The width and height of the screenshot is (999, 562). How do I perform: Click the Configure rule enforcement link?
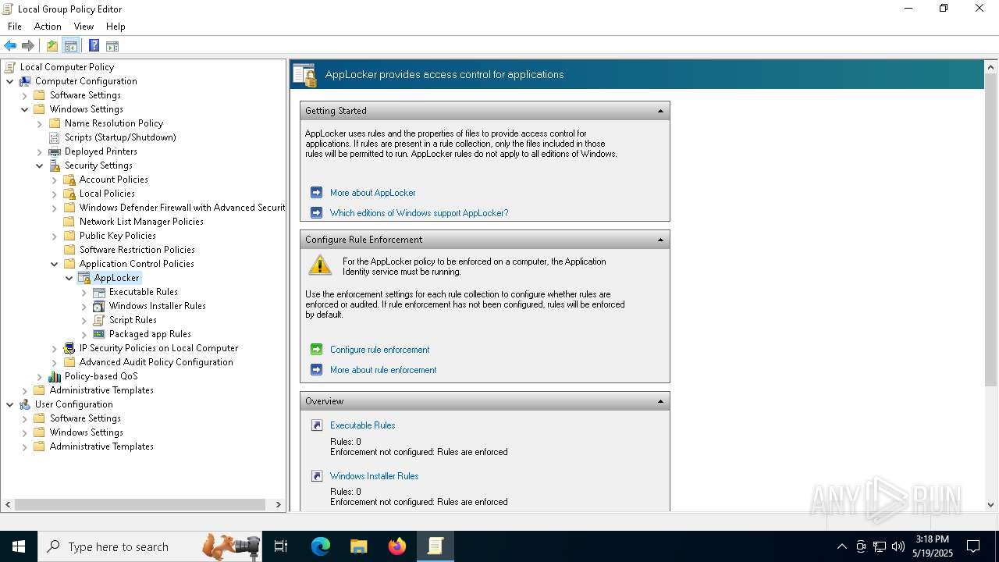[x=379, y=350]
